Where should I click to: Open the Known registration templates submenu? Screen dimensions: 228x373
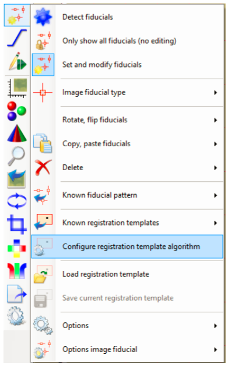127,223
